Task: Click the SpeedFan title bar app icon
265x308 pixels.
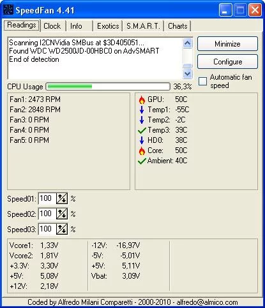Action: pyautogui.click(x=8, y=10)
